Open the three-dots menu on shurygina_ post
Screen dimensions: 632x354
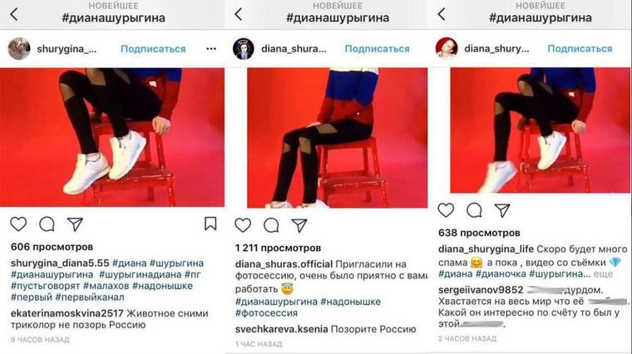[x=211, y=49]
